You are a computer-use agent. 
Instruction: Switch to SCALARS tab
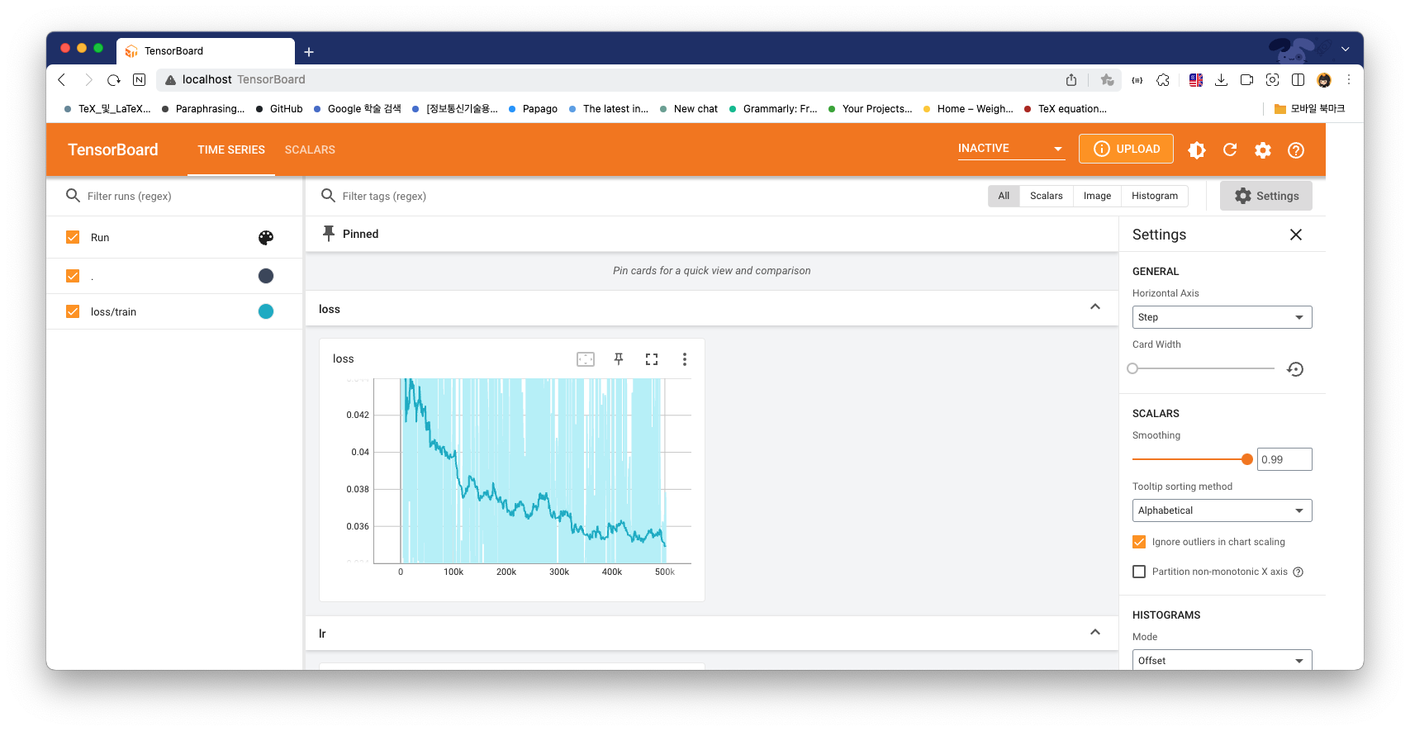click(310, 150)
